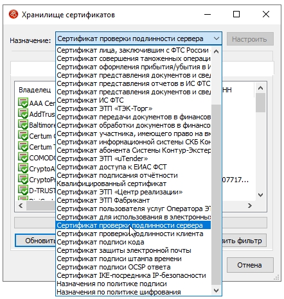
Task: Select Сертификат проверки подлинности клиента option
Action: [130, 234]
